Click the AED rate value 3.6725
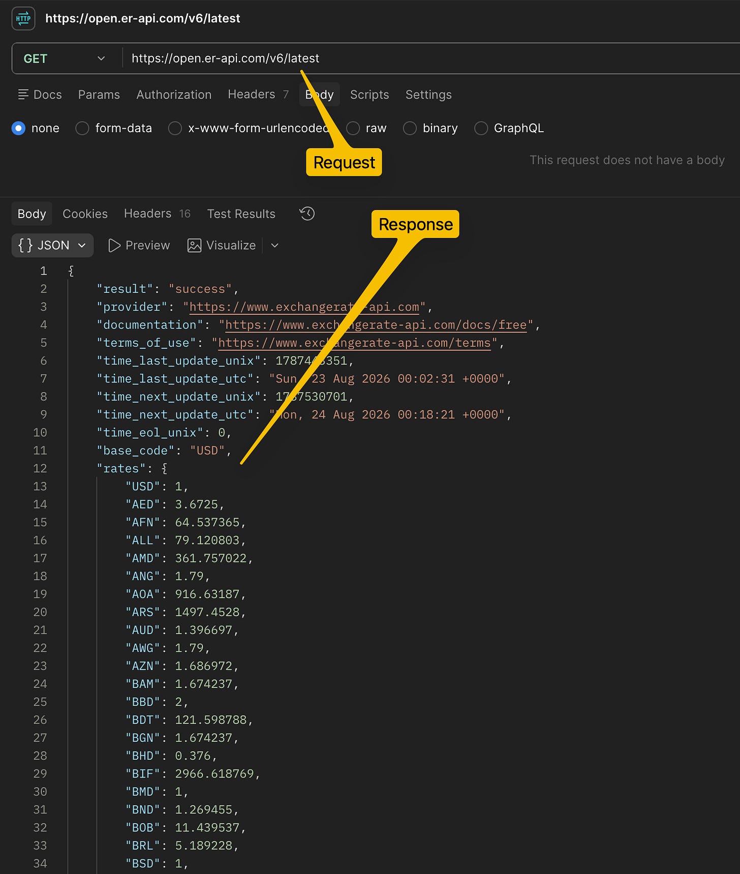This screenshot has width=740, height=874. click(197, 504)
